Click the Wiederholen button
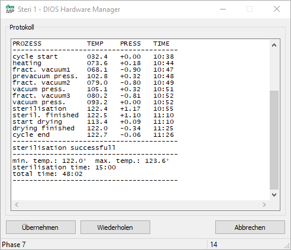This screenshot has height=250, width=291. [x=115, y=227]
